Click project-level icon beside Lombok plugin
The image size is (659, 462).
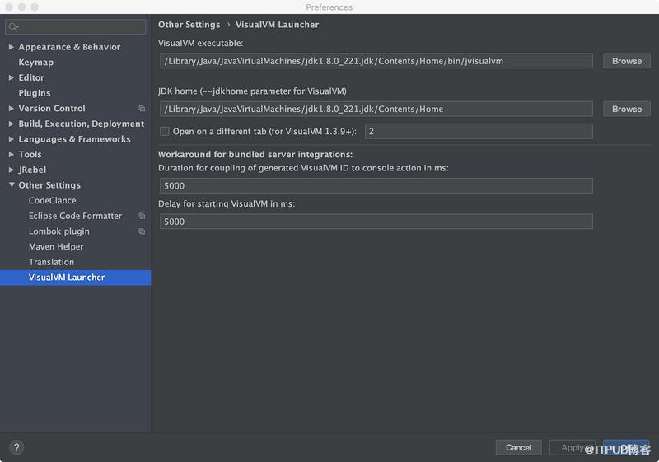[x=142, y=231]
